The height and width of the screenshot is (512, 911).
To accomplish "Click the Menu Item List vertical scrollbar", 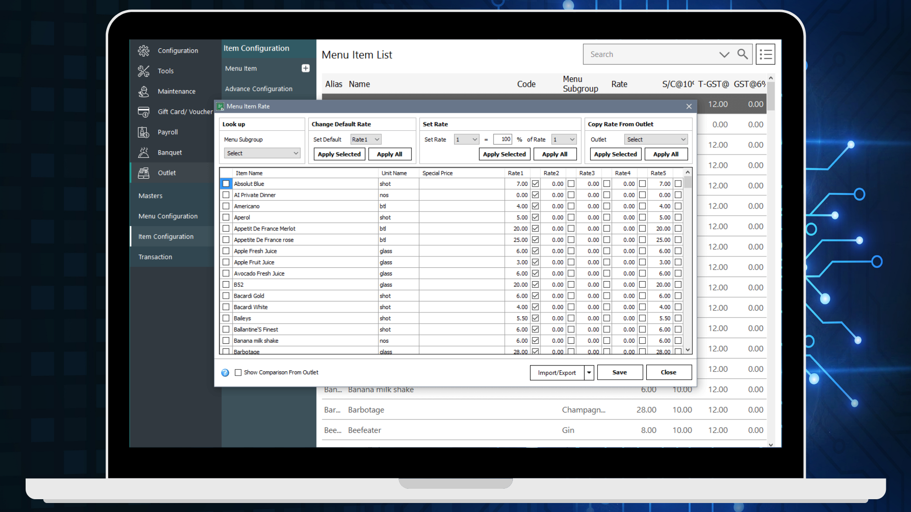I will point(771,261).
